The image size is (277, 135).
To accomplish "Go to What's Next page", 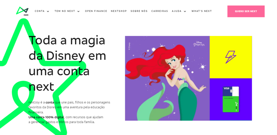I will click(x=202, y=11).
